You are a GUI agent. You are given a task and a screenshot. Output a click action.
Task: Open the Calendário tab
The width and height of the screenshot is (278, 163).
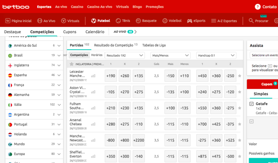coord(95,32)
